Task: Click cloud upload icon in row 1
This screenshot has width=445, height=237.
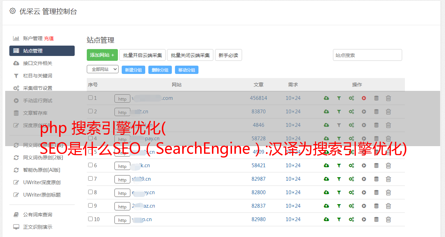Action: (x=326, y=98)
